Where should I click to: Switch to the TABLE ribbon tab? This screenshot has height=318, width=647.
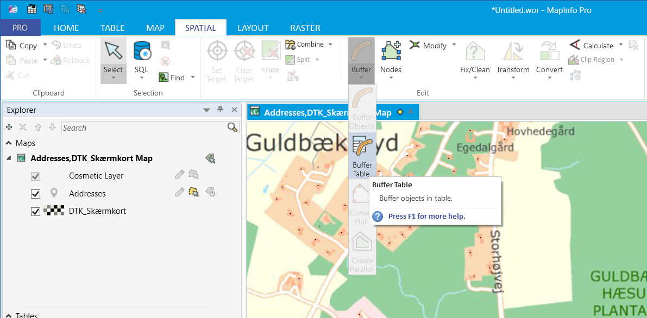pyautogui.click(x=112, y=28)
